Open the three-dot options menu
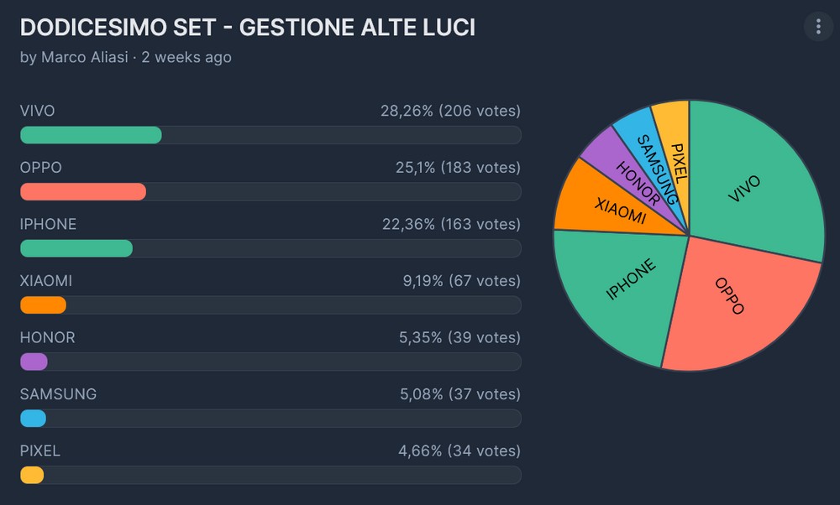This screenshot has height=505, width=840. [x=817, y=27]
